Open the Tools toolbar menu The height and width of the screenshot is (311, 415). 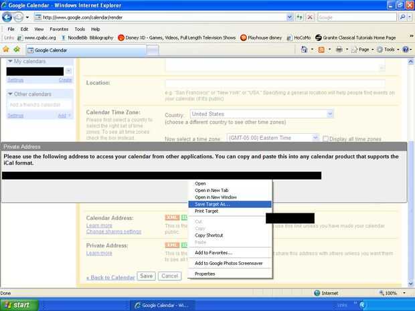(x=388, y=49)
